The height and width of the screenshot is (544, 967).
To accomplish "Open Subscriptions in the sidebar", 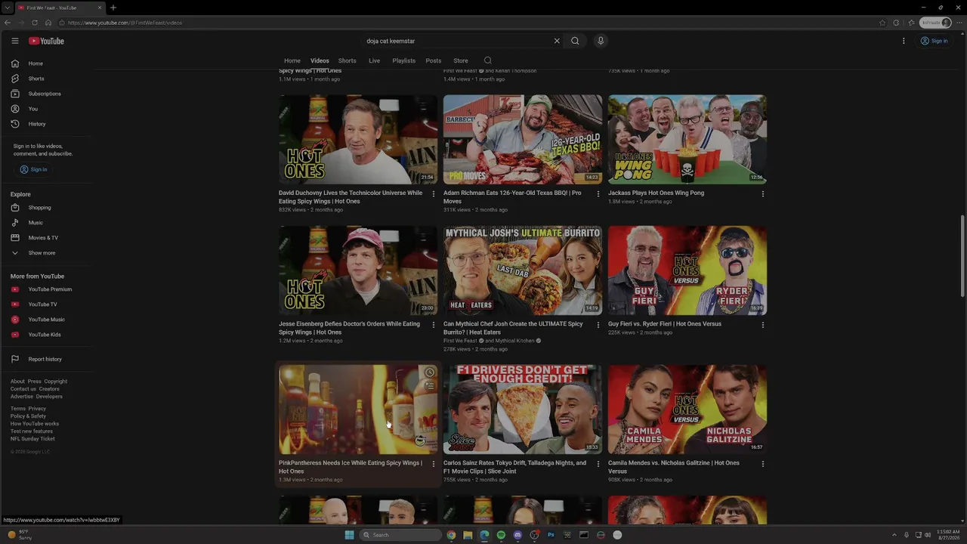I will [47, 94].
